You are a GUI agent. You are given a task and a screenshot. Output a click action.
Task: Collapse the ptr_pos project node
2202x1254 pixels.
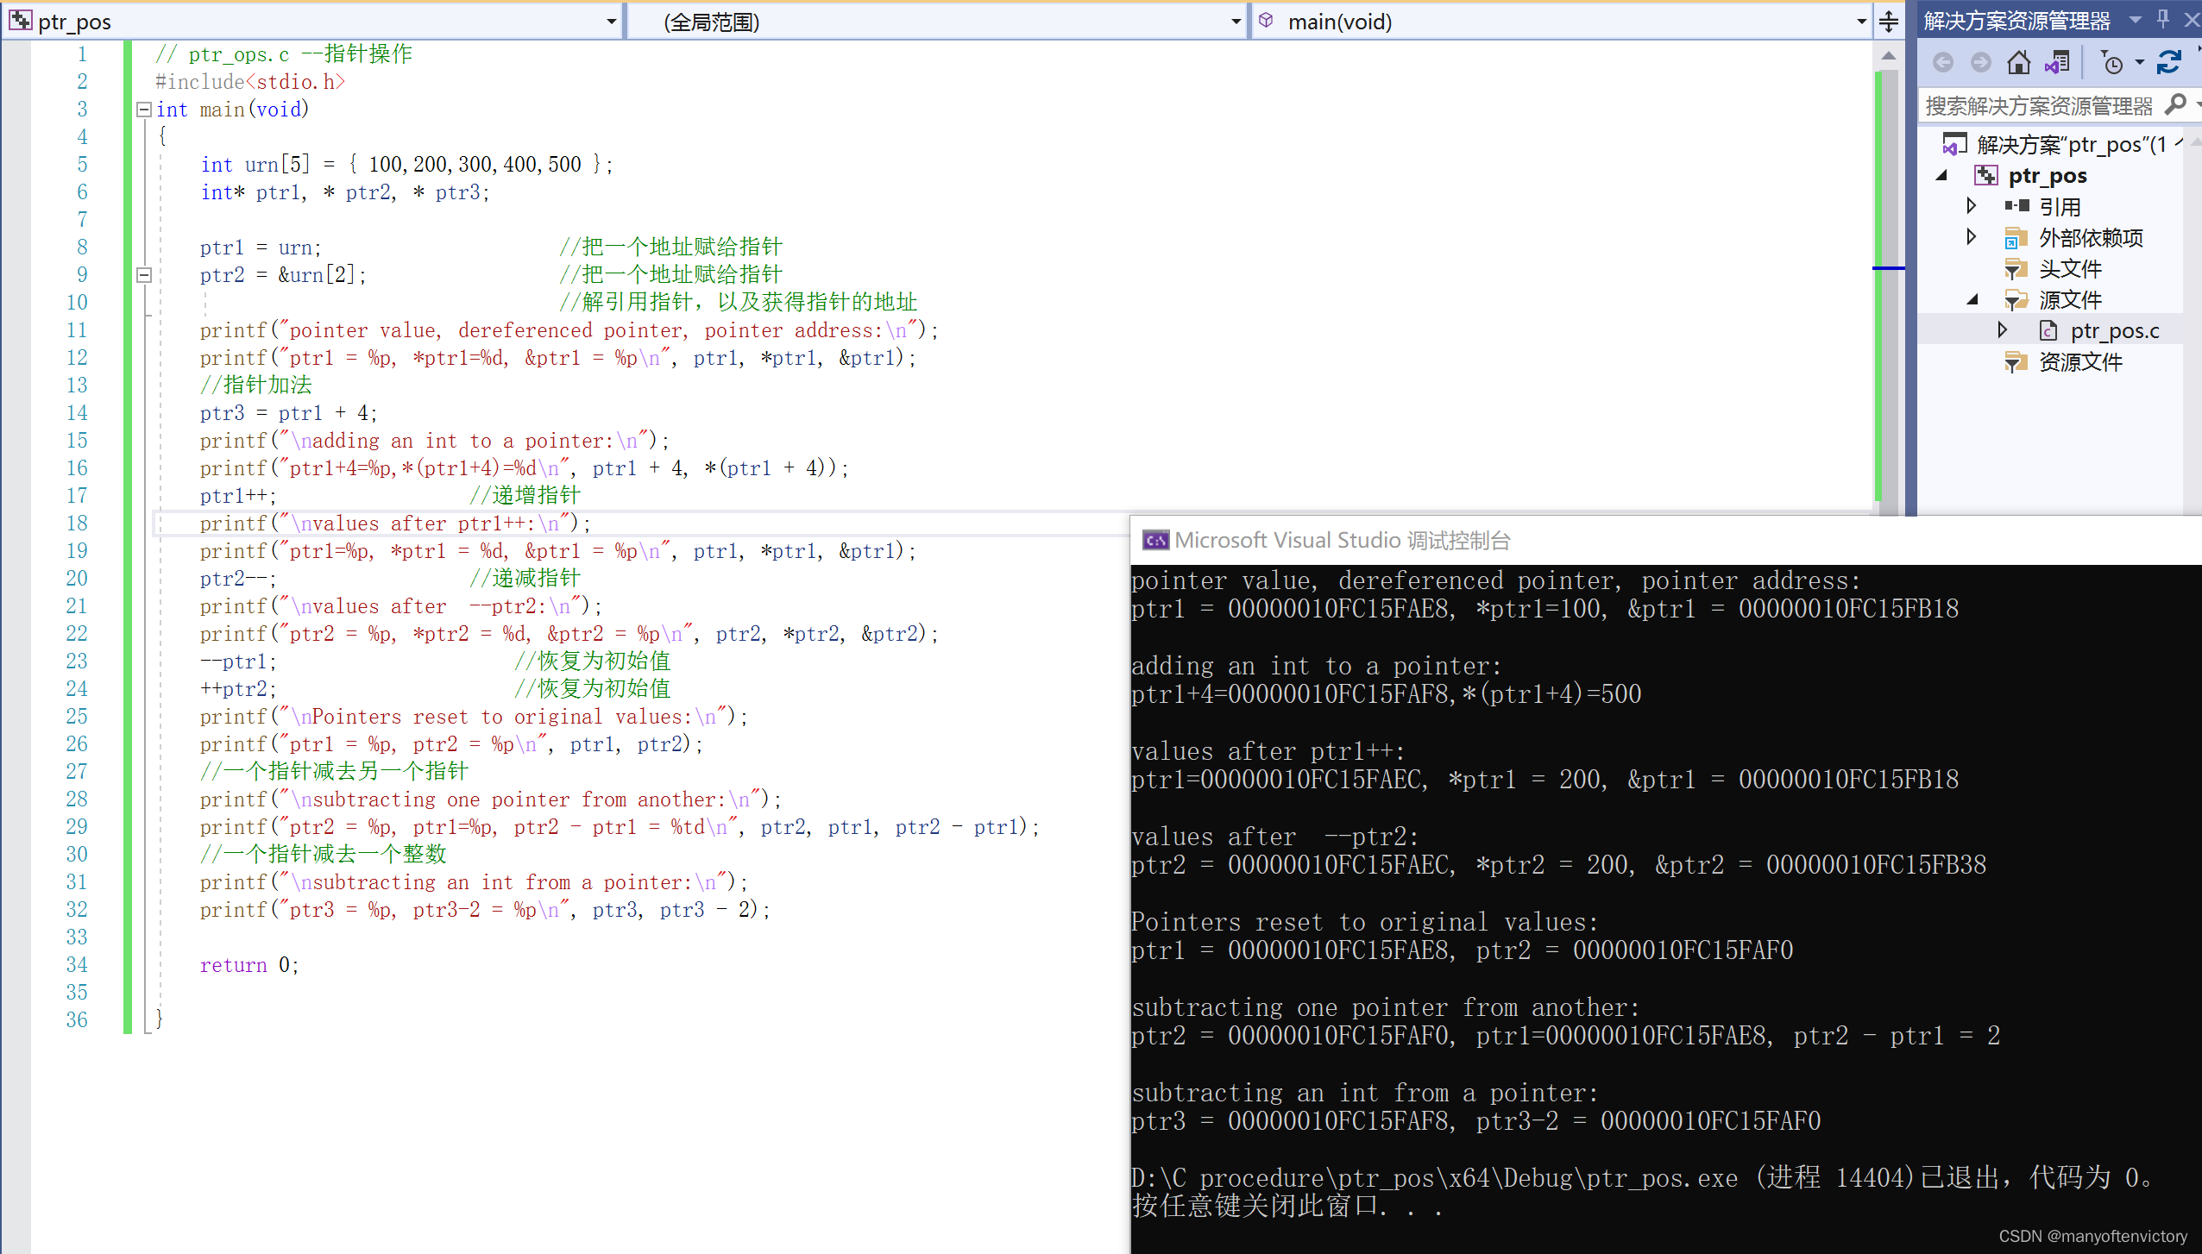1941,176
